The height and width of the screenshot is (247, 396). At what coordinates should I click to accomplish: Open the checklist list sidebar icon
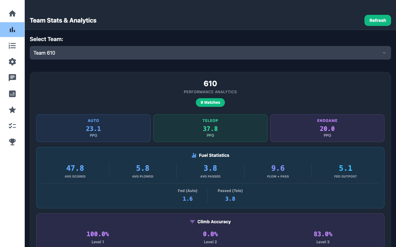[x=12, y=46]
